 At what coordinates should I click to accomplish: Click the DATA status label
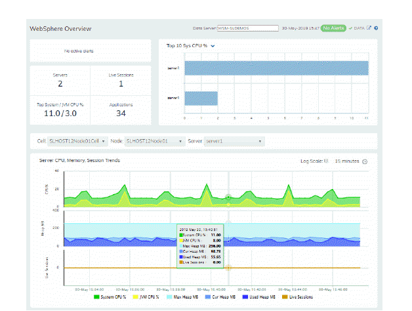click(x=359, y=28)
